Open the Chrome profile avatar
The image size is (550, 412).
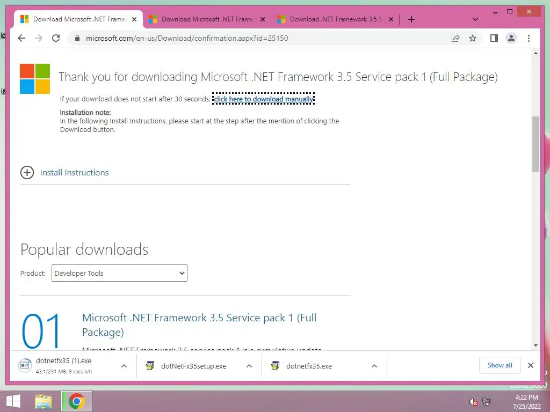point(511,38)
